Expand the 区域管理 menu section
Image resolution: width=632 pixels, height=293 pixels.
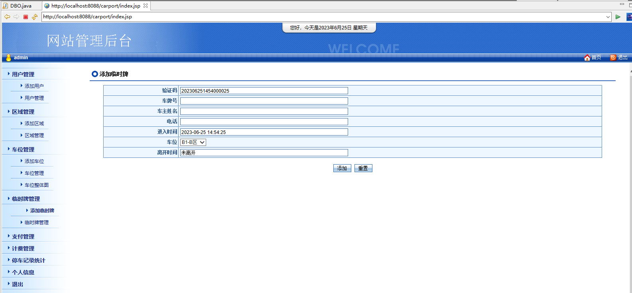pos(23,112)
